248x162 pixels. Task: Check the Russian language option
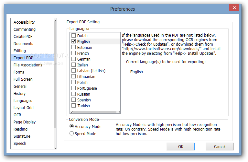(x=74, y=94)
